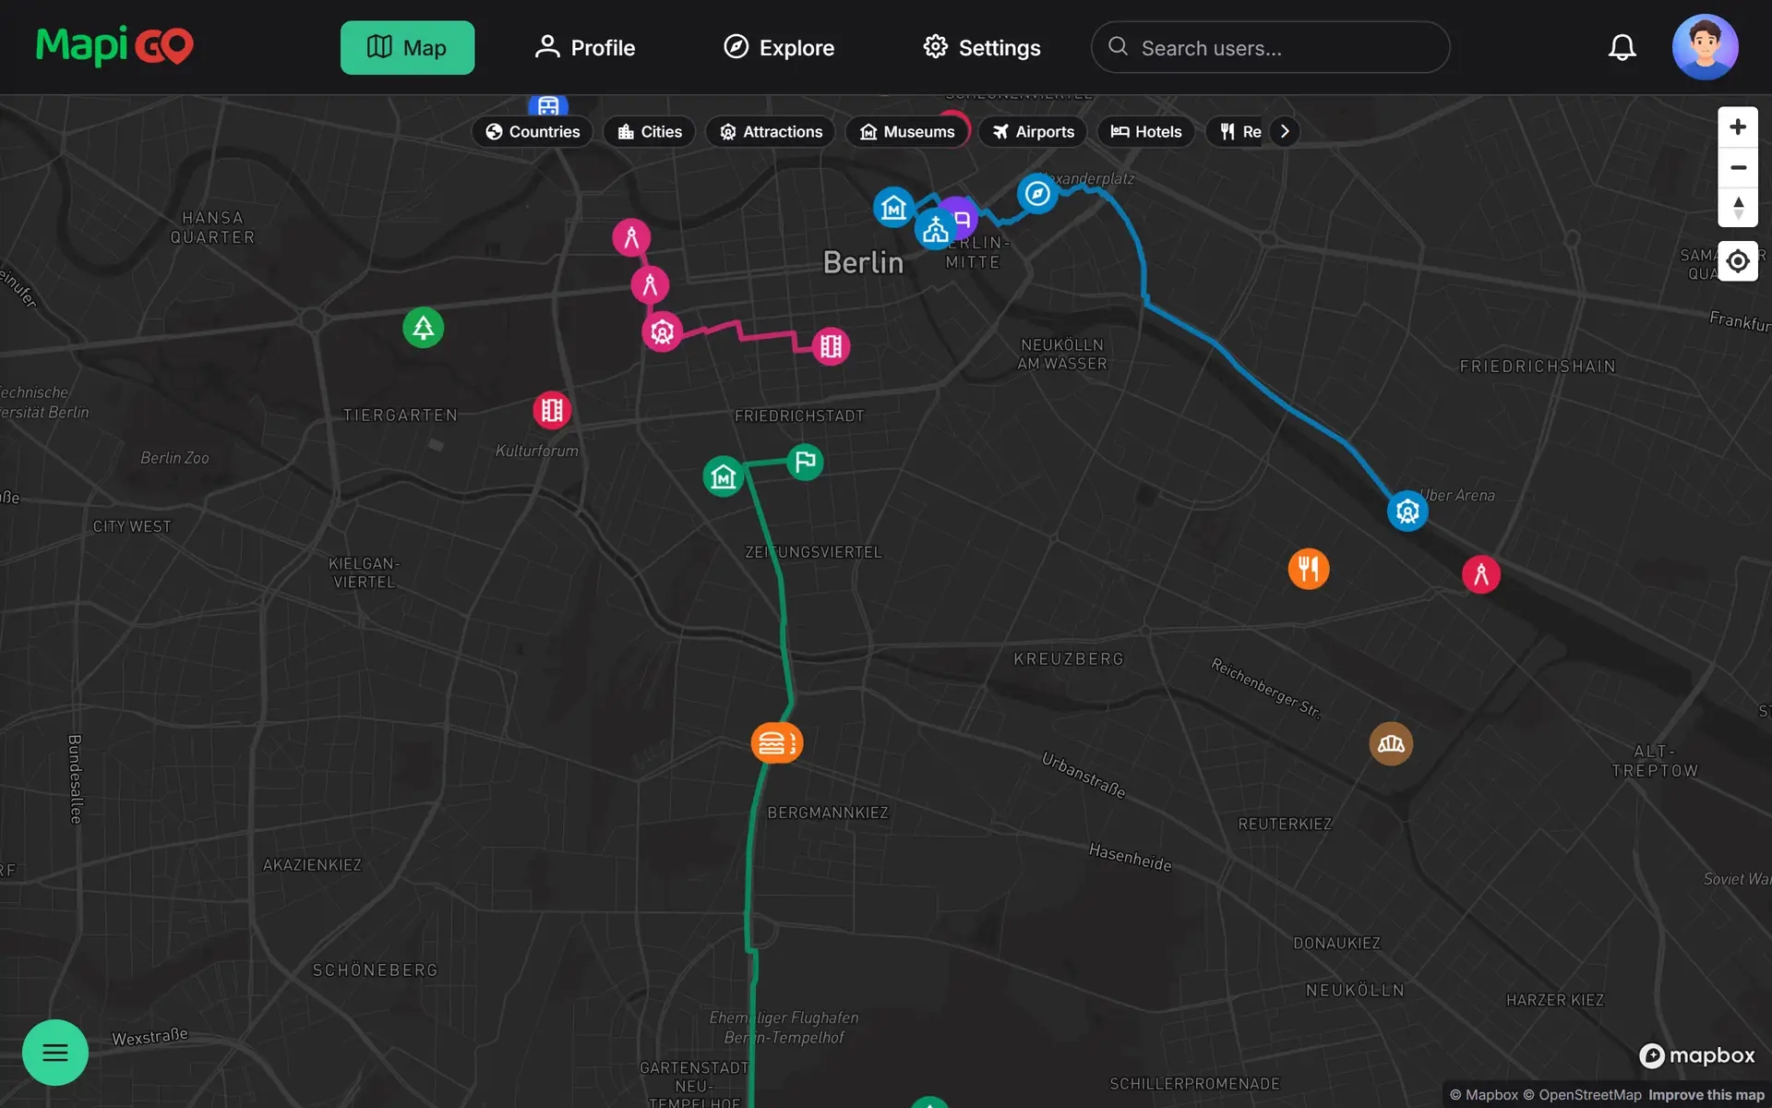
Task: Open the Settings tab
Action: (x=982, y=47)
